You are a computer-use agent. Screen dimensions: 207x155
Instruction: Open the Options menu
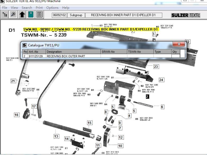tap(52, 8)
